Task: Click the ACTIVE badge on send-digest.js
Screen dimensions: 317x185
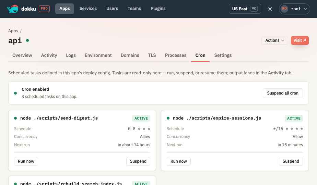Action: [x=141, y=118]
